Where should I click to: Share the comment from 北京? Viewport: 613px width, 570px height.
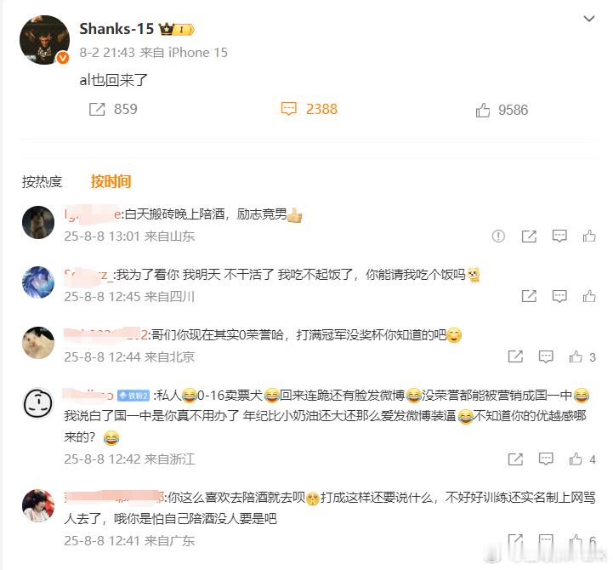515,356
